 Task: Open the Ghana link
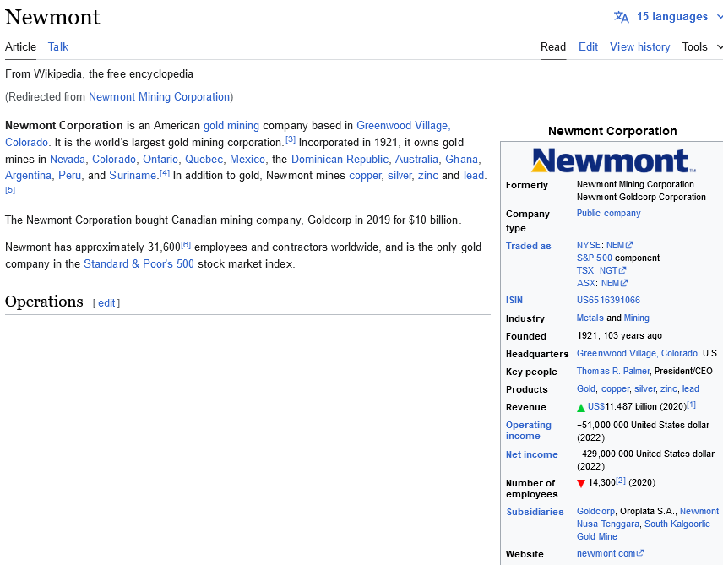click(461, 159)
